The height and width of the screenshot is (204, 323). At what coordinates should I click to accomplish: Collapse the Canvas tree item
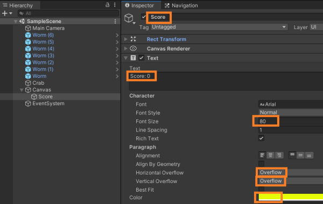(x=22, y=90)
